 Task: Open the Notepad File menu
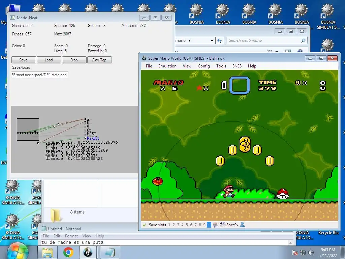tap(46, 236)
